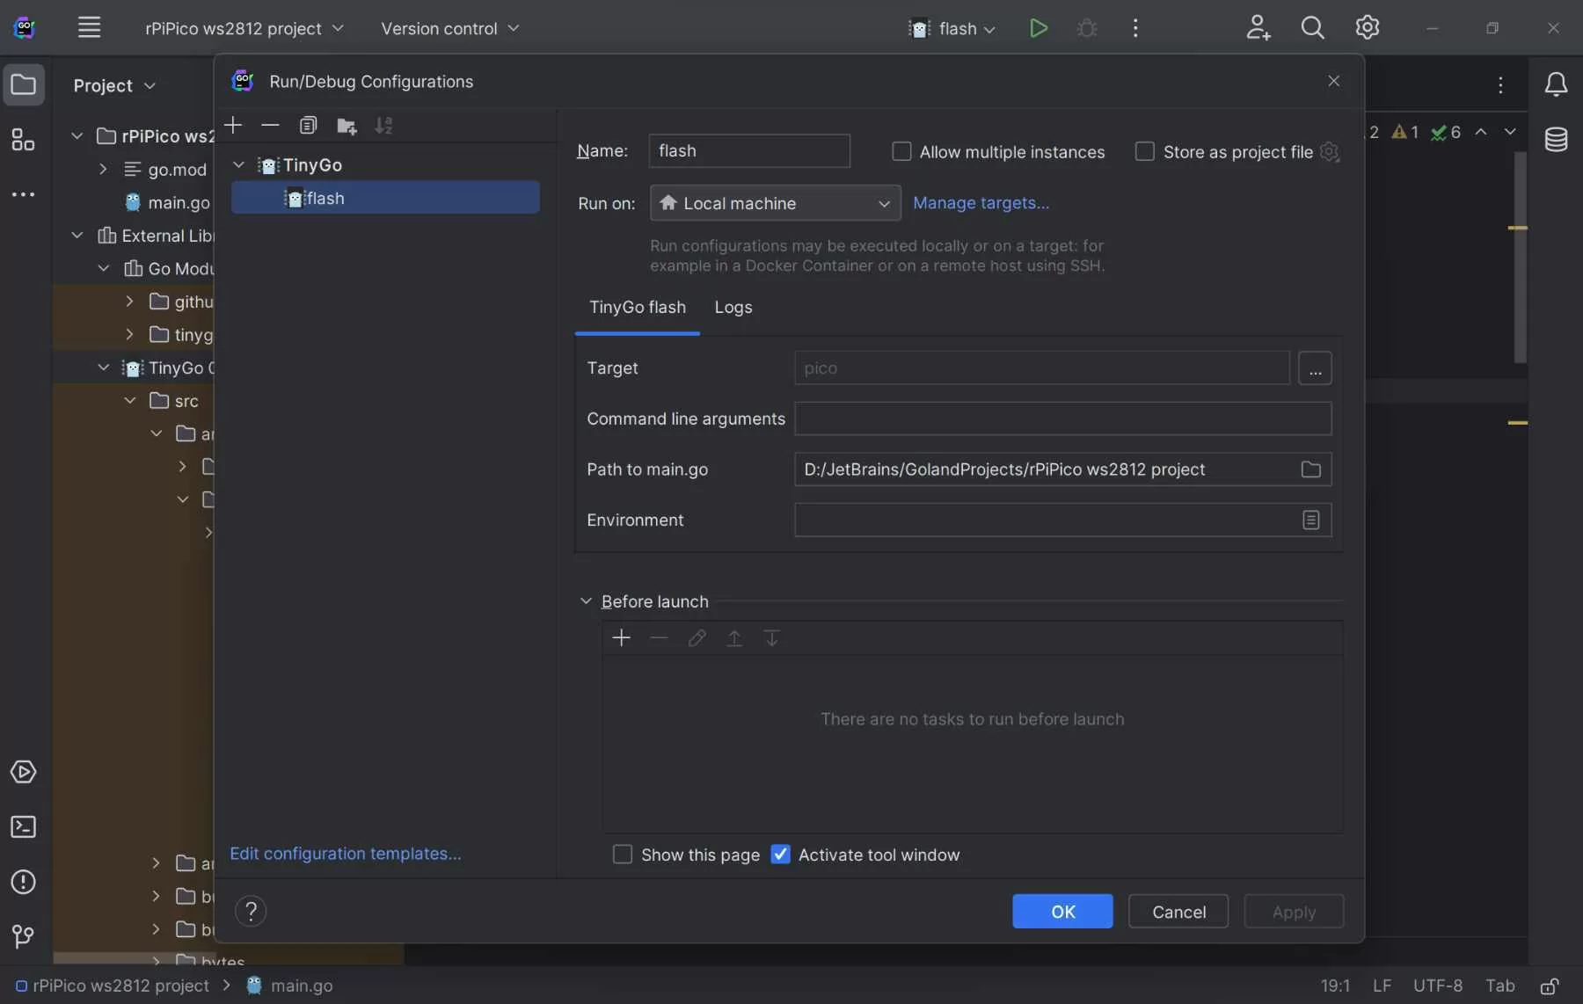
Task: Open the Notifications bell
Action: point(1556,84)
